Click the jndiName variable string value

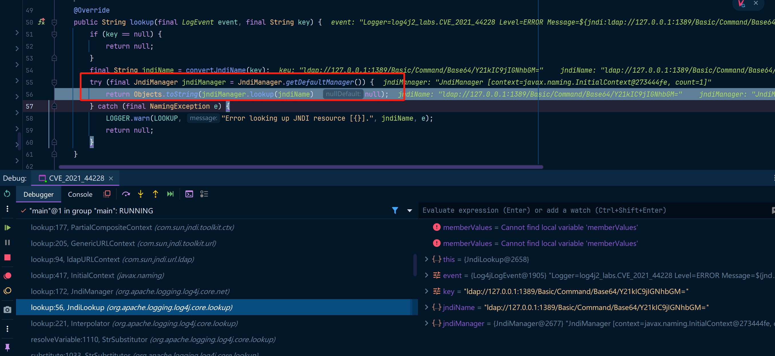point(596,307)
